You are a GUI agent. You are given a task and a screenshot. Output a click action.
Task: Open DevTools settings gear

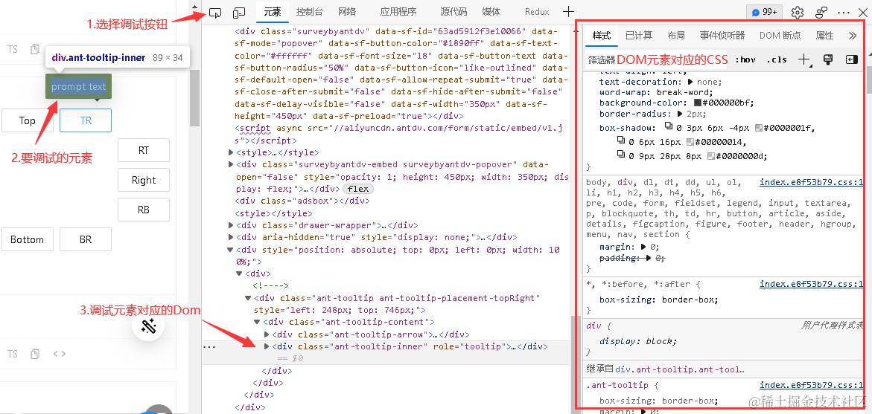point(798,12)
